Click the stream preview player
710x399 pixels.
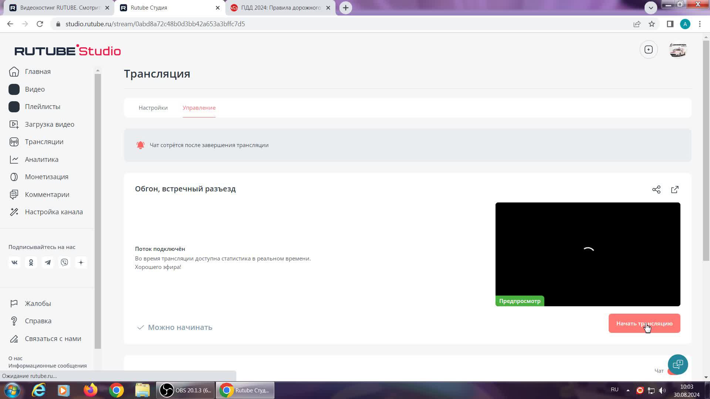[x=588, y=254]
